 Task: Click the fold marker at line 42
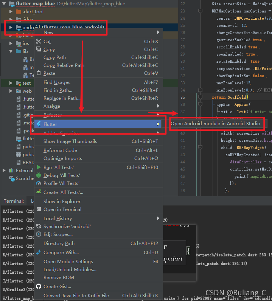pos(200,147)
